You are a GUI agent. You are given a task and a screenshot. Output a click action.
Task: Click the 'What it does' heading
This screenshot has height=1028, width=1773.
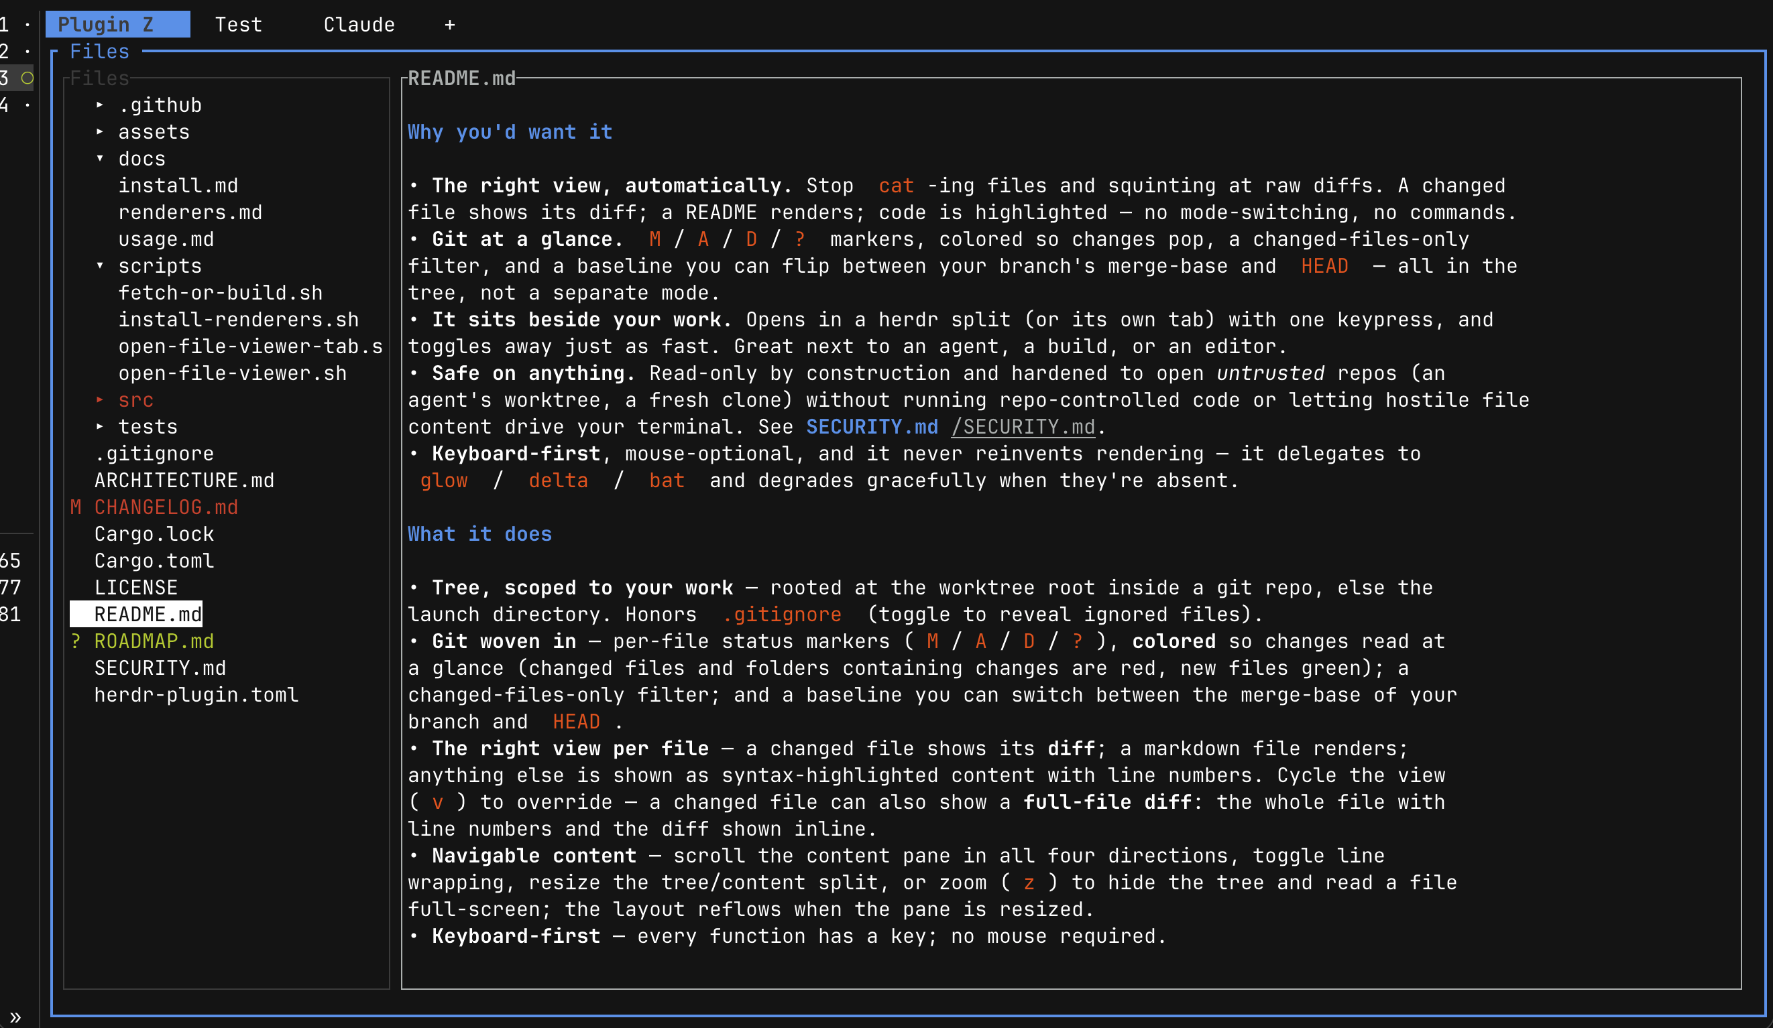480,533
